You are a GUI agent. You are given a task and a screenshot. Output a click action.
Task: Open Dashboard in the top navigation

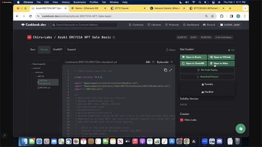(x=191, y=24)
